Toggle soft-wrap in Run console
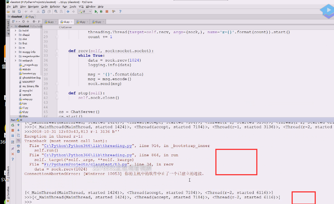 pyautogui.click(x=18, y=135)
